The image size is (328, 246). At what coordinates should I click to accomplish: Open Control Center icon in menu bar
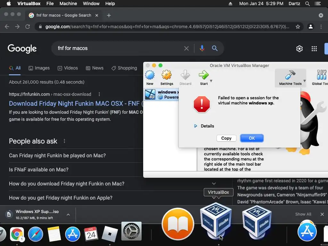pos(317,4)
